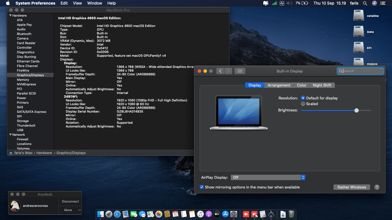Open Apple Podcasts from the Dock
Screen dimensions: 392x220
[209, 214]
